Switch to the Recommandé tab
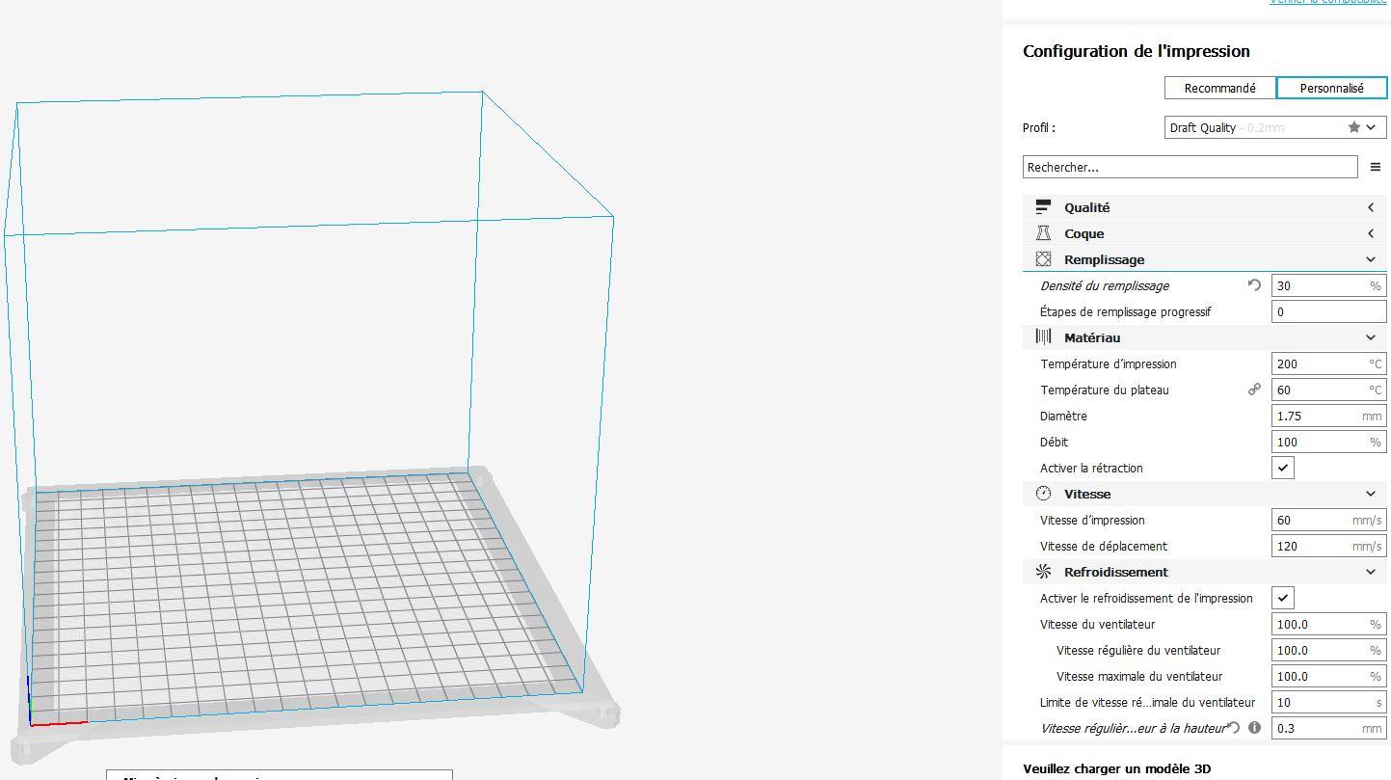This screenshot has width=1391, height=780. 1219,88
